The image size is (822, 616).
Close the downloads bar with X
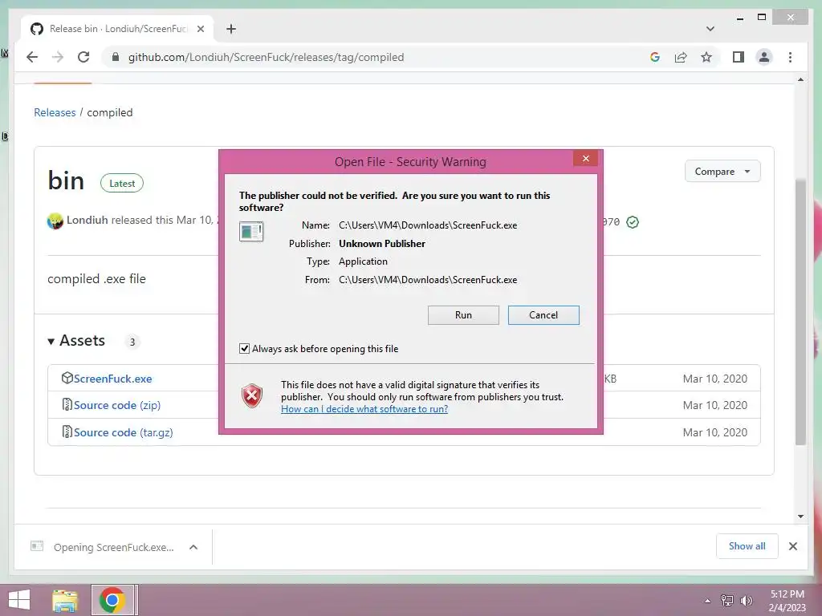click(x=792, y=546)
